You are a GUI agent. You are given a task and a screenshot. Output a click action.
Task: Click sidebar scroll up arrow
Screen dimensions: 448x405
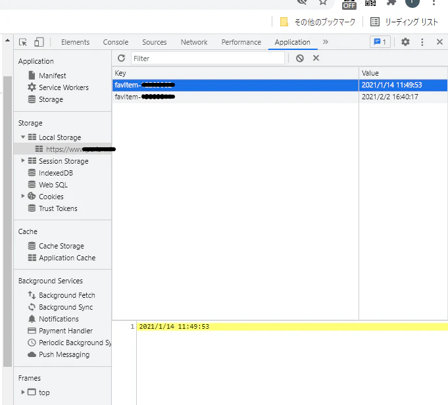(x=8, y=41)
